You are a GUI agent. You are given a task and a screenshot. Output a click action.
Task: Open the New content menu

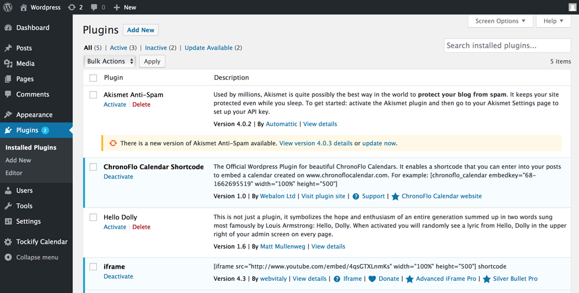[125, 8]
